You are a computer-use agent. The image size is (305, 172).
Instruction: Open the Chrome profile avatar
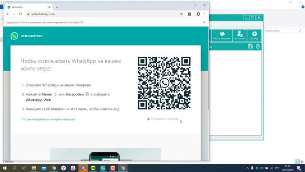click(x=198, y=14)
